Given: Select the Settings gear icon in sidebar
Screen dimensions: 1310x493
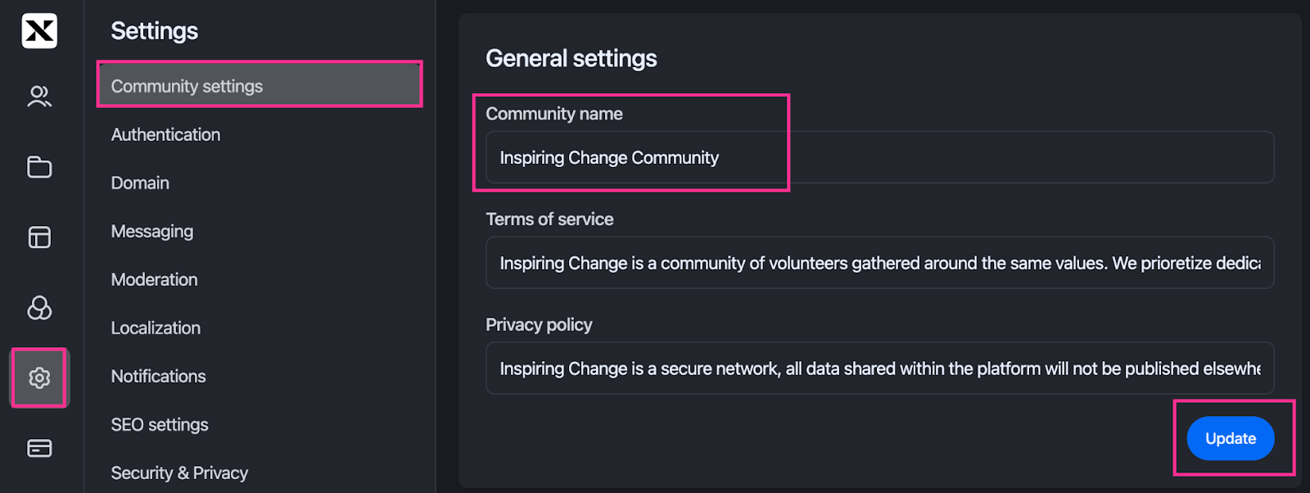Looking at the screenshot, I should click(39, 378).
